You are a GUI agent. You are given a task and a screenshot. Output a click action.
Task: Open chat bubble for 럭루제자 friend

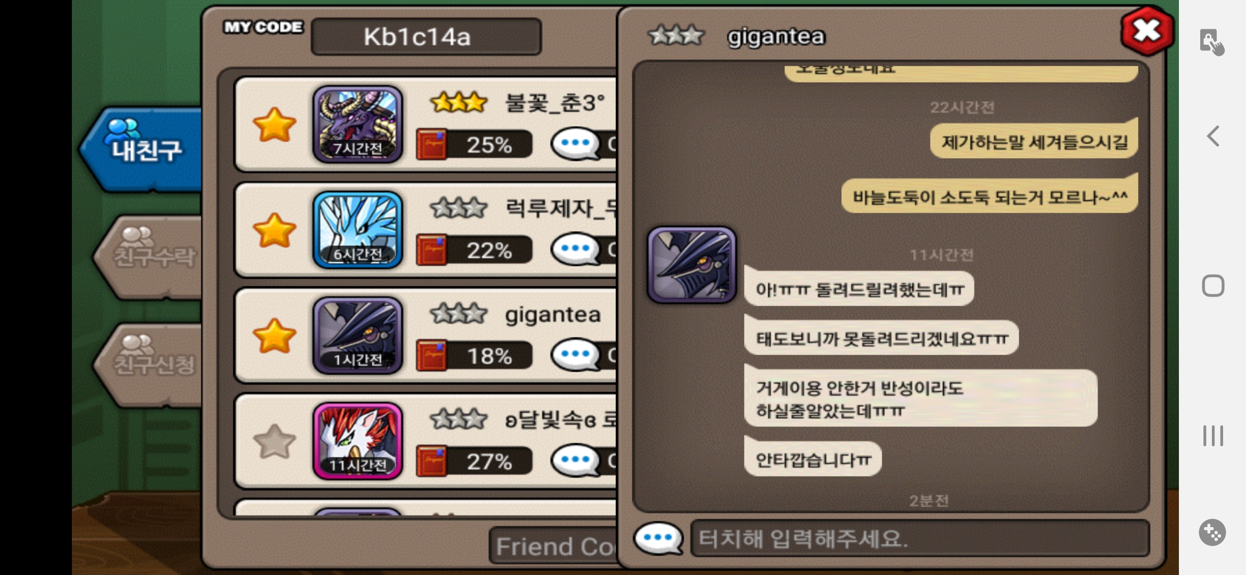tap(576, 249)
